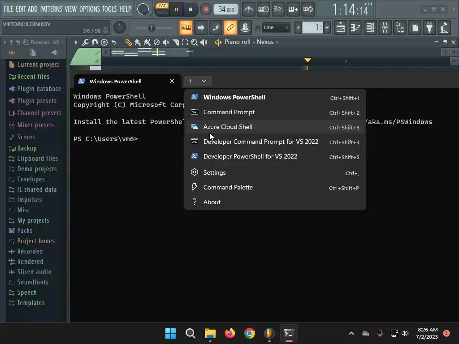The width and height of the screenshot is (459, 344).
Task: Open the new tab profile dropdown chevron
Action: [x=204, y=81]
